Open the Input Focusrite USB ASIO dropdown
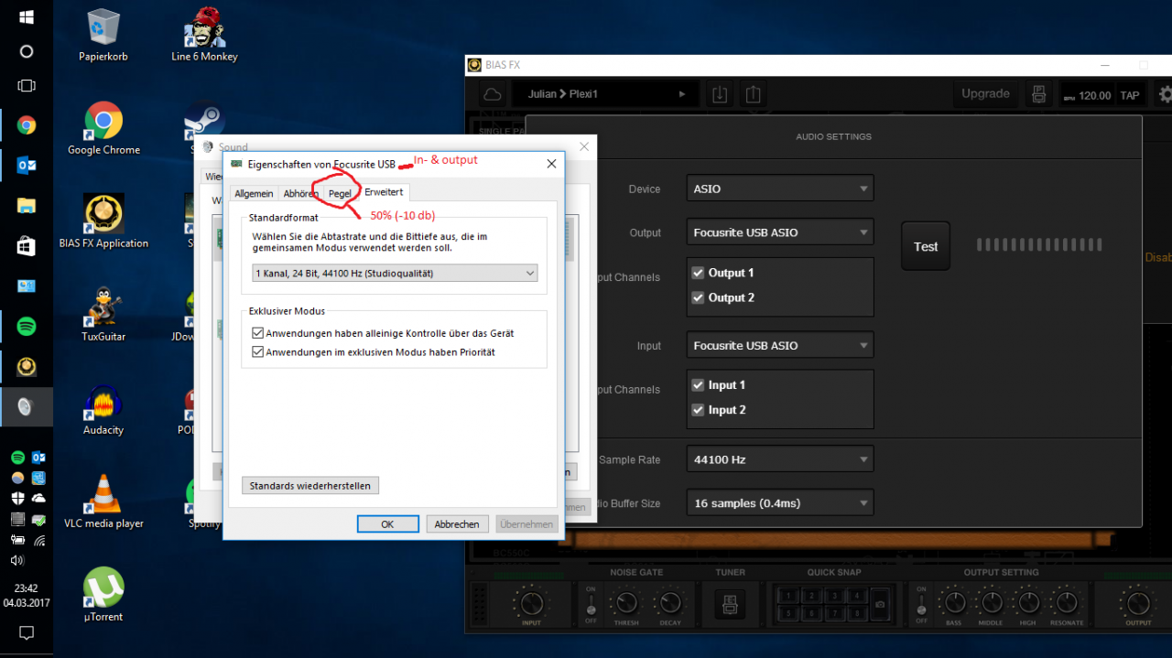The image size is (1172, 658). pos(780,345)
